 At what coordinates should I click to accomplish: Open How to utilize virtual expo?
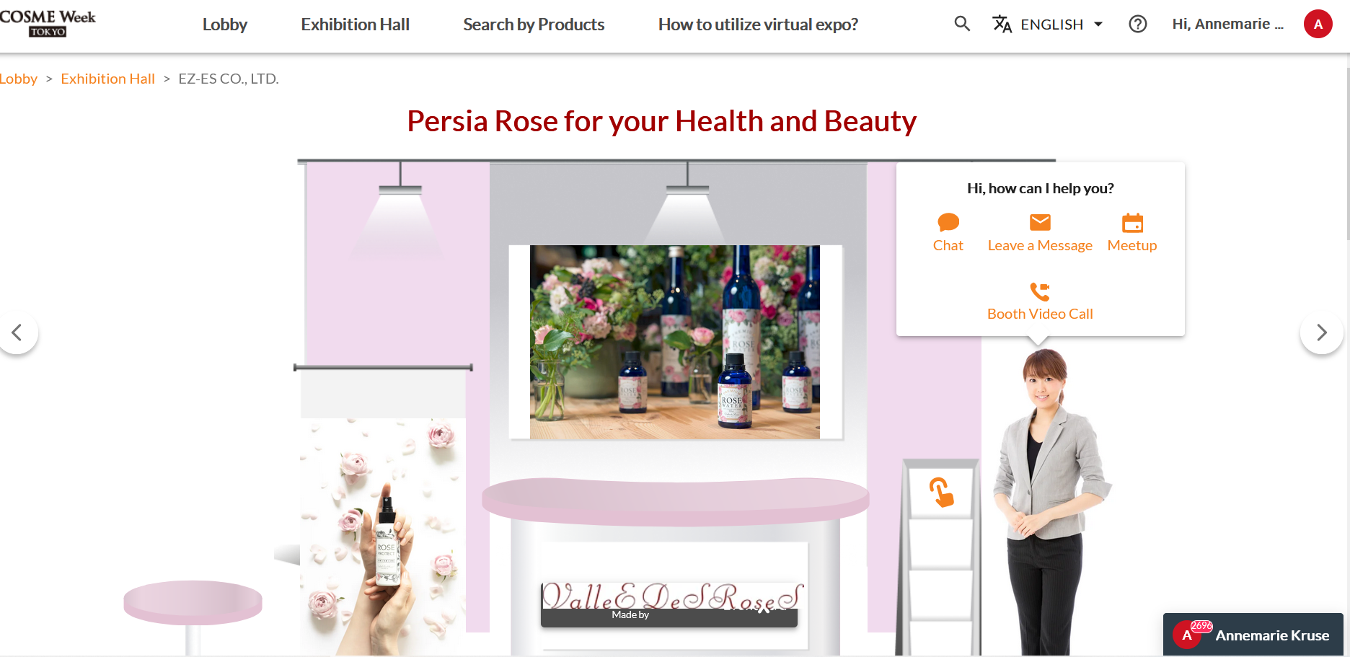758,25
